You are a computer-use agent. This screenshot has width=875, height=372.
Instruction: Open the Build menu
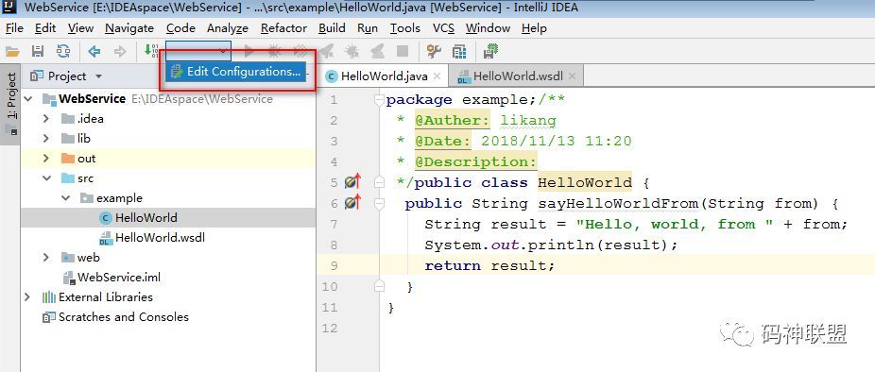pyautogui.click(x=332, y=28)
